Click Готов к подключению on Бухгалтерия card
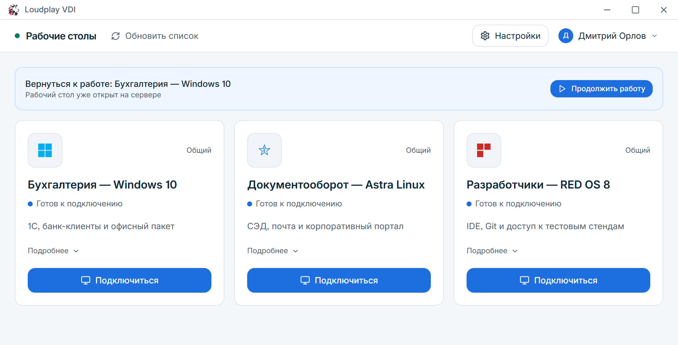Viewport: 678px width, 345px height. (x=80, y=204)
